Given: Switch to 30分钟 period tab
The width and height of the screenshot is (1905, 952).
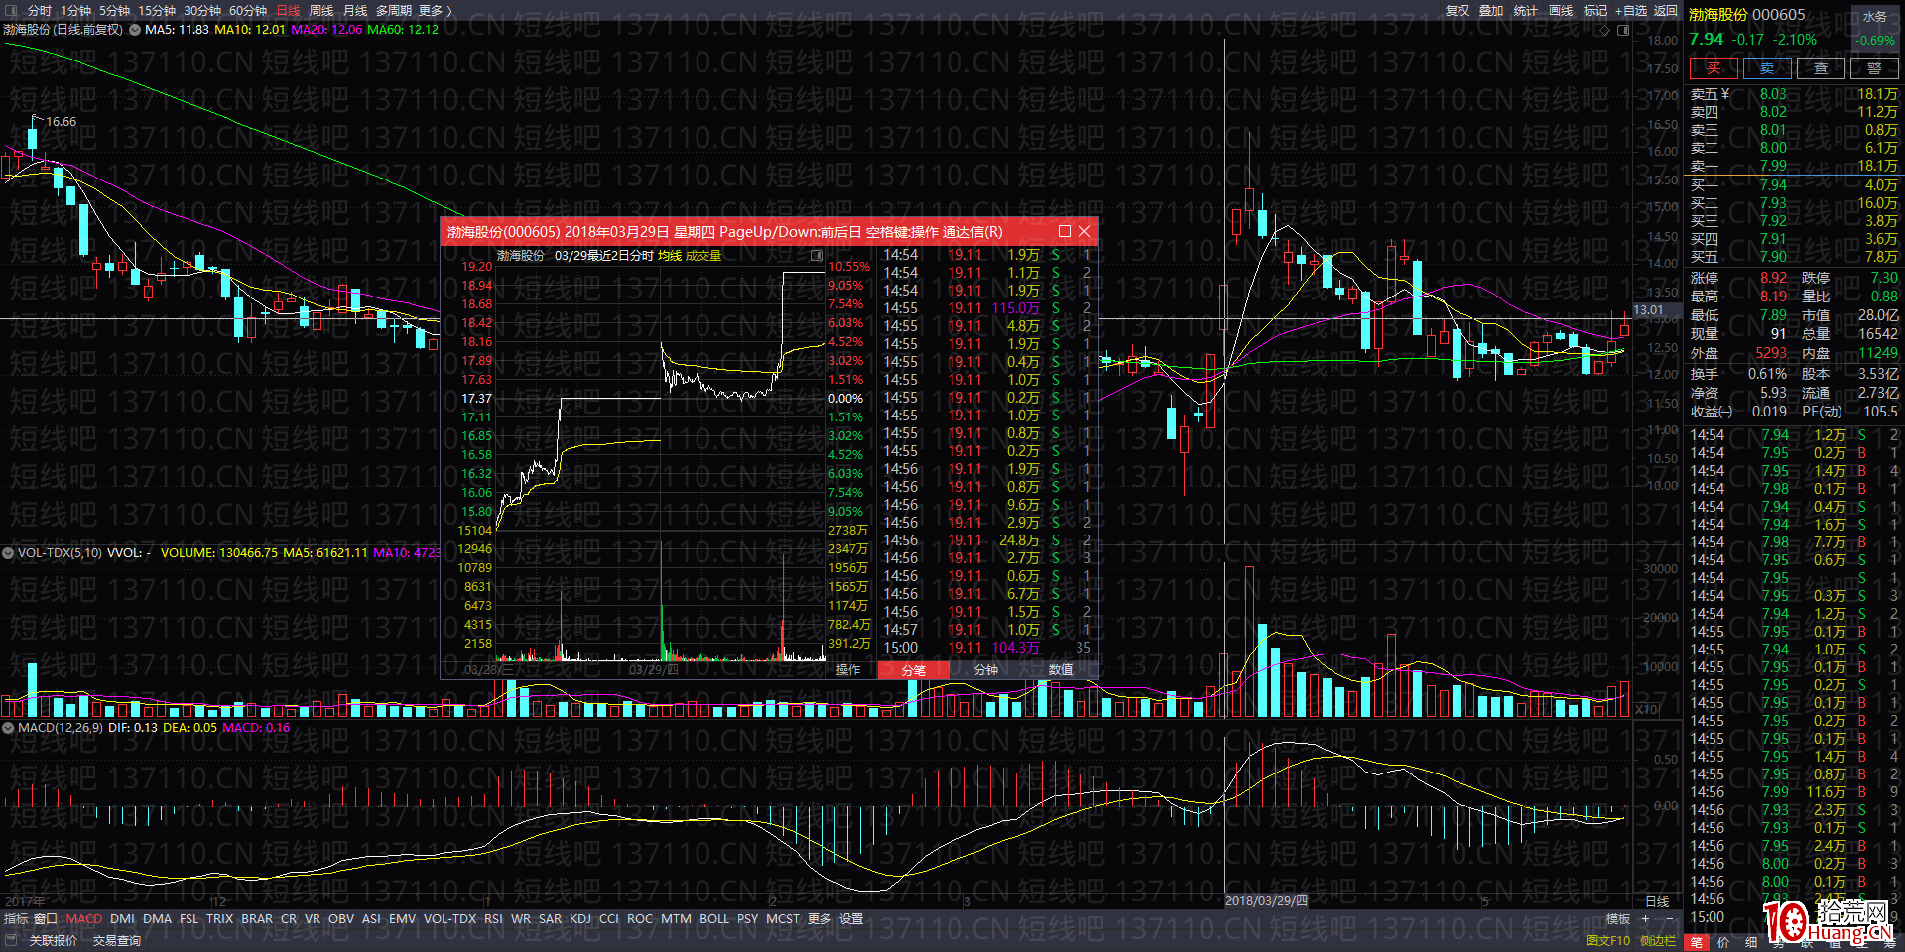Looking at the screenshot, I should (x=202, y=10).
